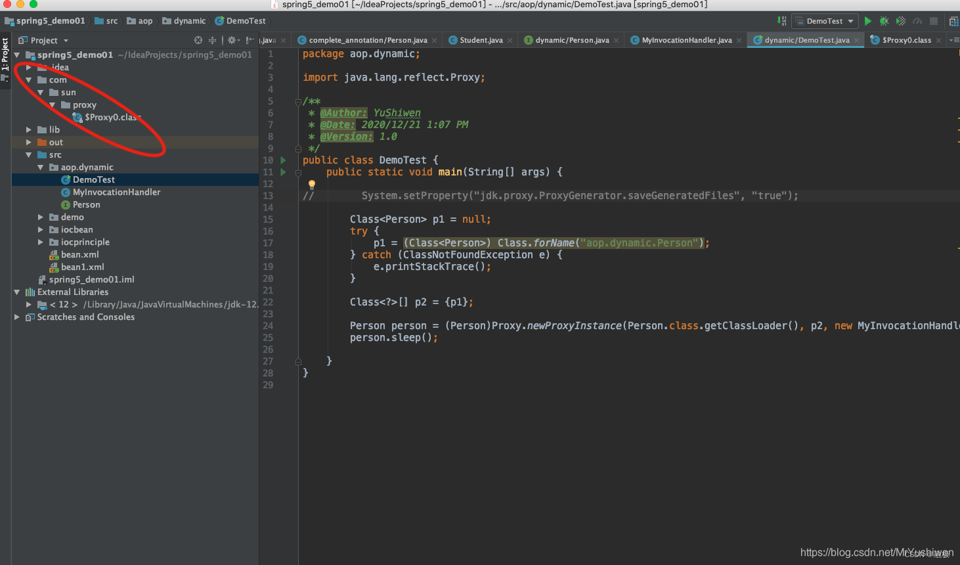Run DemoTest with the green play icon

[x=868, y=21]
